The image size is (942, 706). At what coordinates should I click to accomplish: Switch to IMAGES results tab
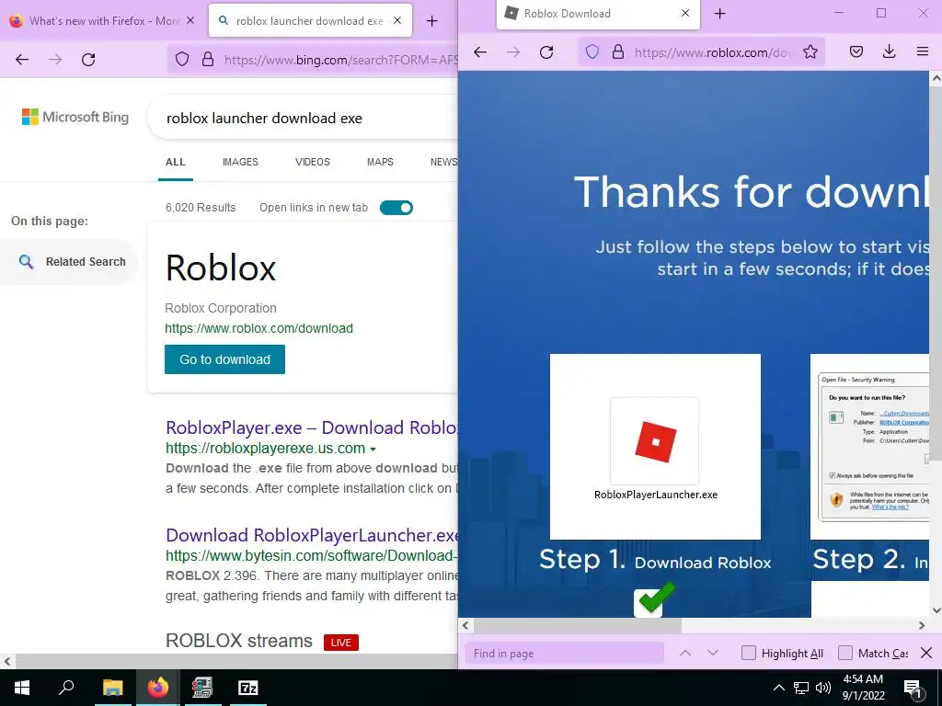pos(240,162)
